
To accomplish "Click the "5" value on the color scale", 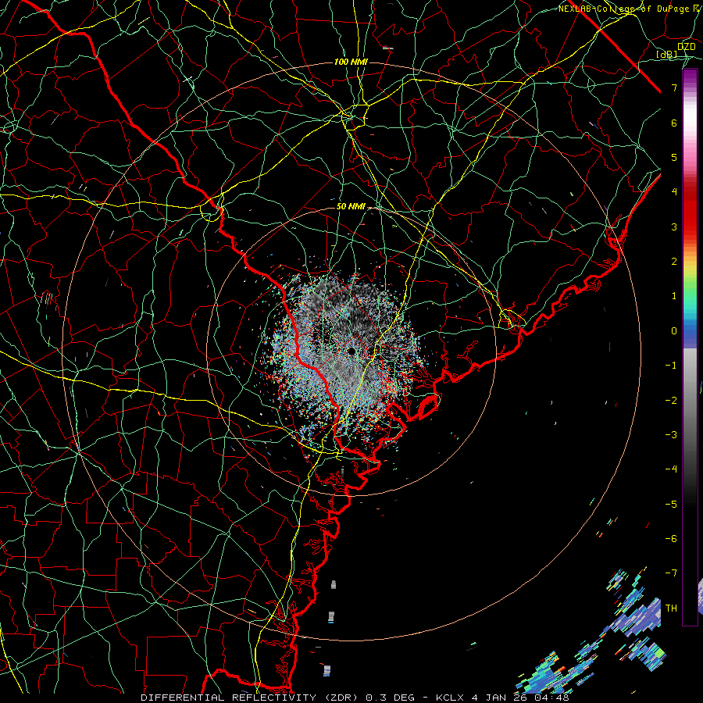I will click(674, 157).
